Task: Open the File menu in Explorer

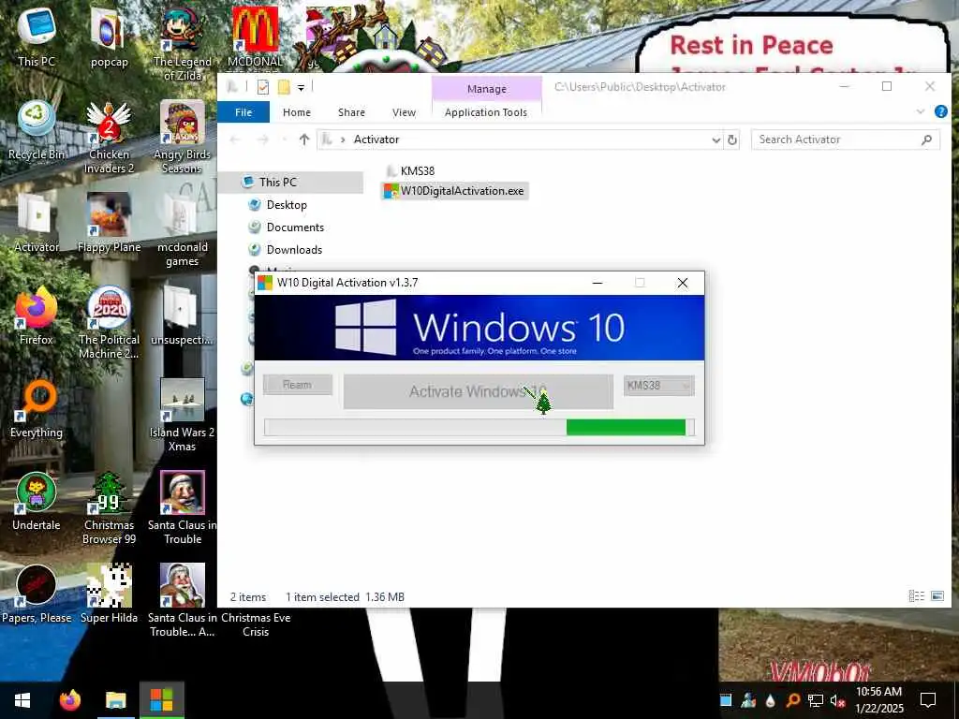Action: coord(243,112)
